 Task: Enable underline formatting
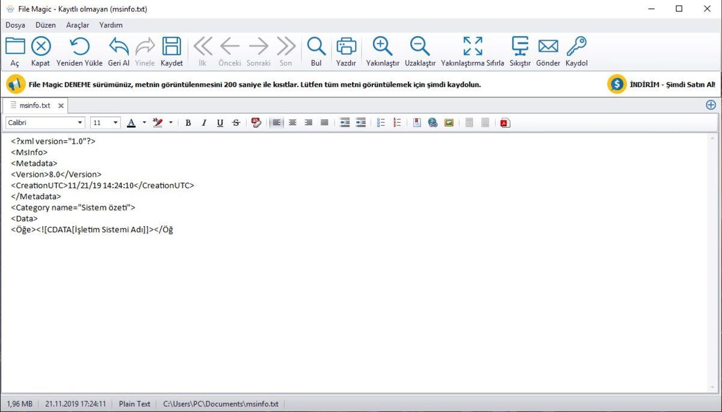220,122
